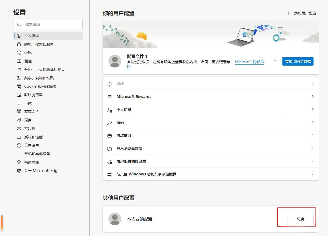Select Cookie 和网站权限 in the sidebar
Screen dimensions: 328x236
(48, 86)
